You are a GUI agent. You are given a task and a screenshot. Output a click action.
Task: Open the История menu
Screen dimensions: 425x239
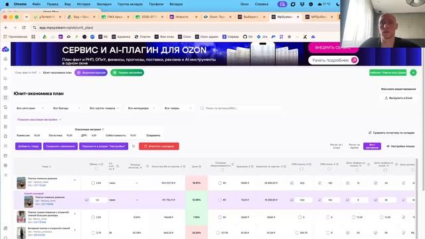click(x=83, y=4)
